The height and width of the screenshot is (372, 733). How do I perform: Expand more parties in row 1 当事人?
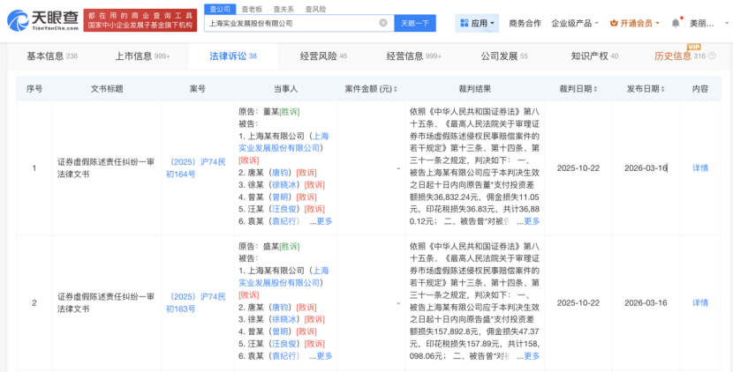click(x=324, y=220)
